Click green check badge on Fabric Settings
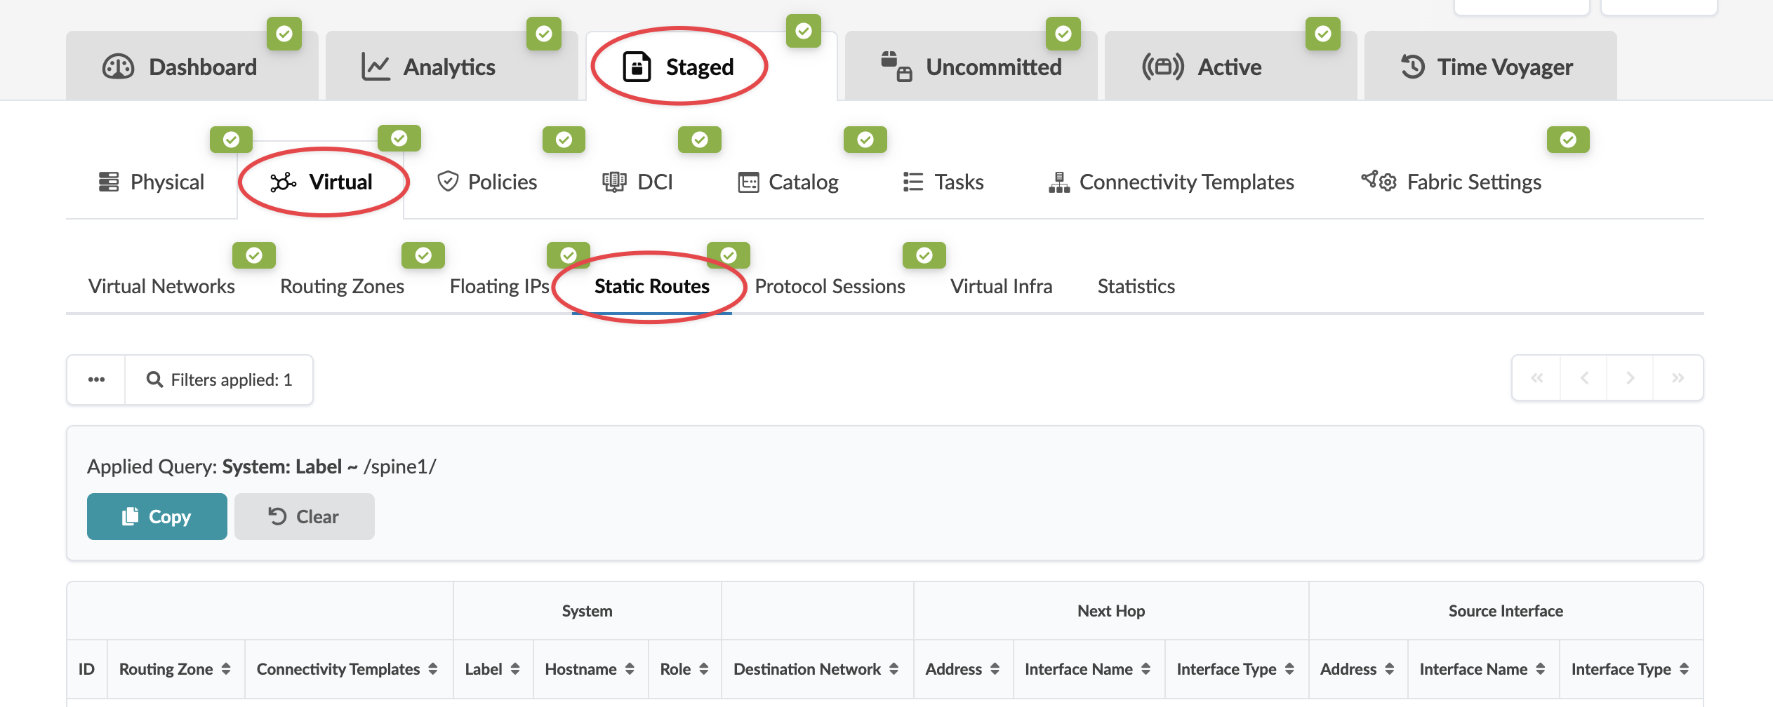The width and height of the screenshot is (1773, 707). [1567, 140]
